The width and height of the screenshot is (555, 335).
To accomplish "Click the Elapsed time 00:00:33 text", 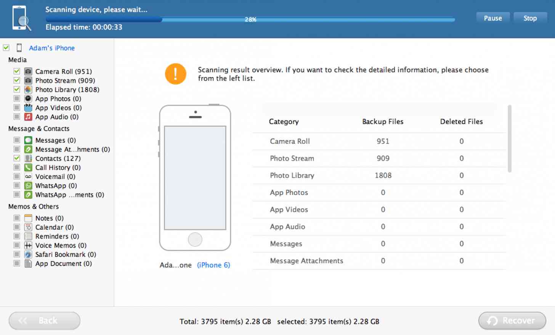I will (84, 27).
